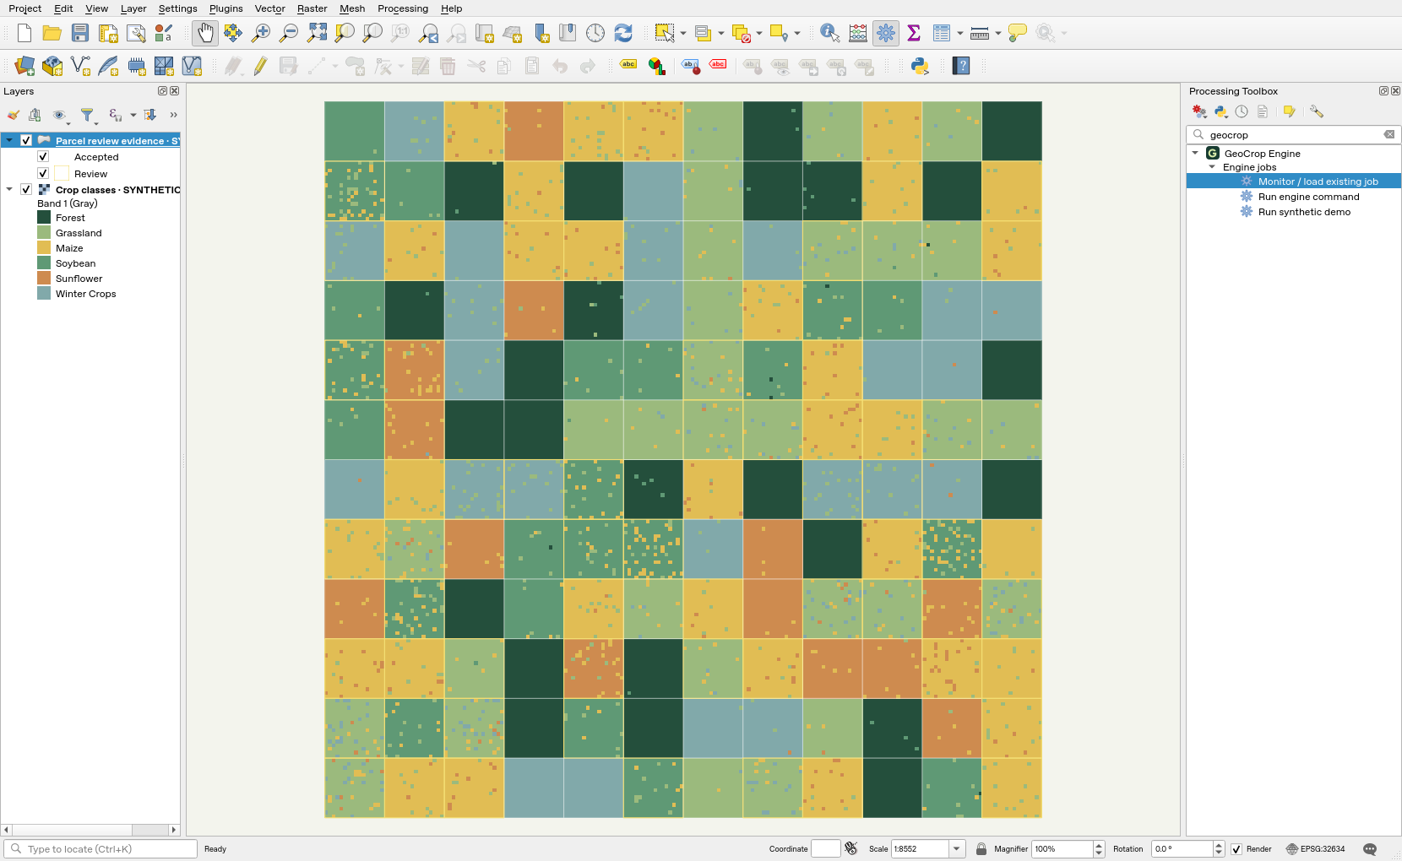
Task: Collapse the Engine jobs group
Action: coord(1212,167)
